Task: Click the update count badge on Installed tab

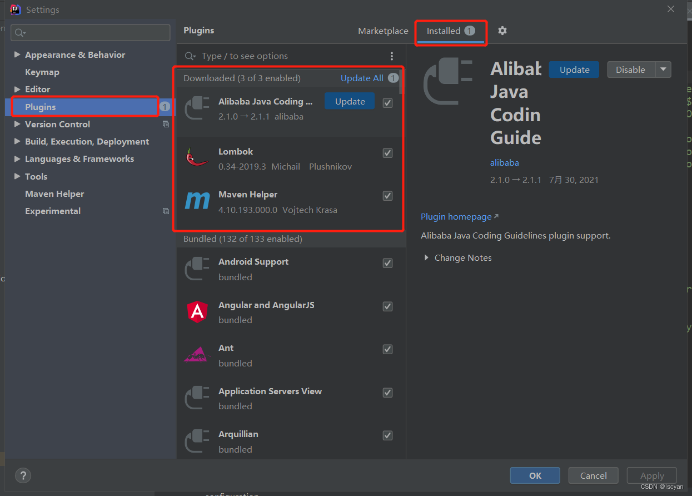Action: coord(470,31)
